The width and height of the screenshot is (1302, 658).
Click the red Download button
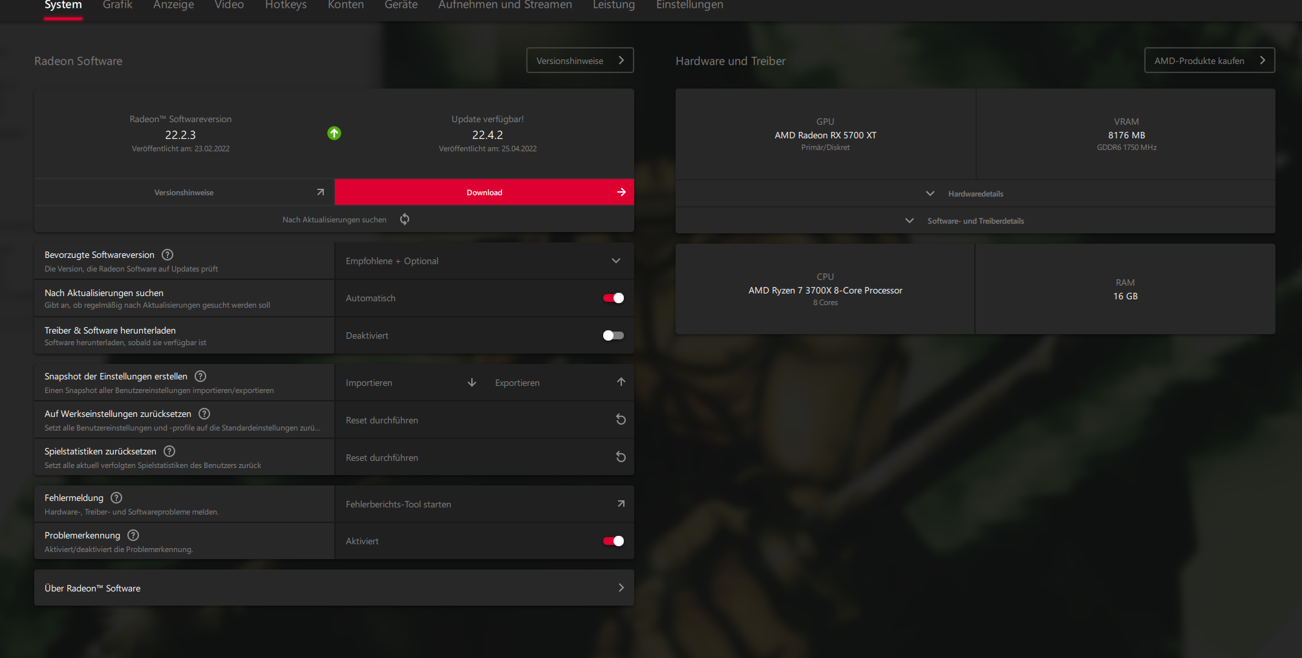484,192
